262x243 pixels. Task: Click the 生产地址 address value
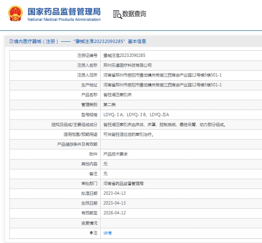[x=163, y=85]
